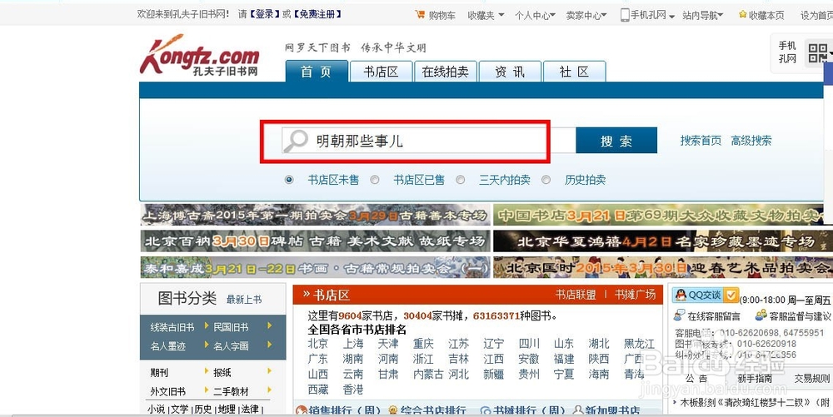Click the 历史 category link
Image resolution: width=833 pixels, height=417 pixels.
(x=202, y=409)
